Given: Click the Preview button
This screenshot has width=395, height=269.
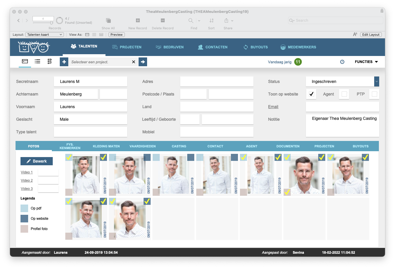Looking at the screenshot, I should (117, 35).
